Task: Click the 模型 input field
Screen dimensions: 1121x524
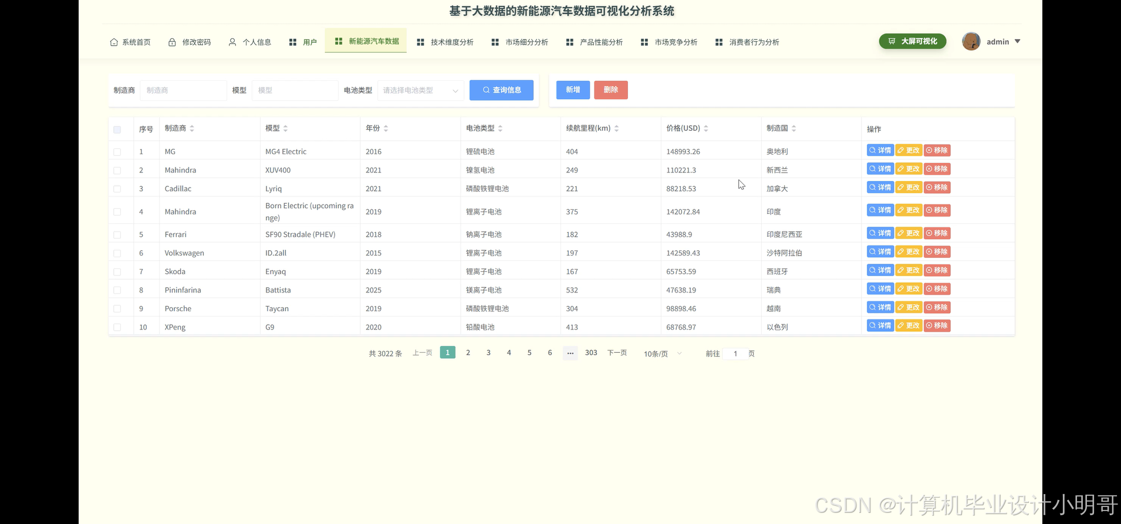Action: tap(295, 90)
